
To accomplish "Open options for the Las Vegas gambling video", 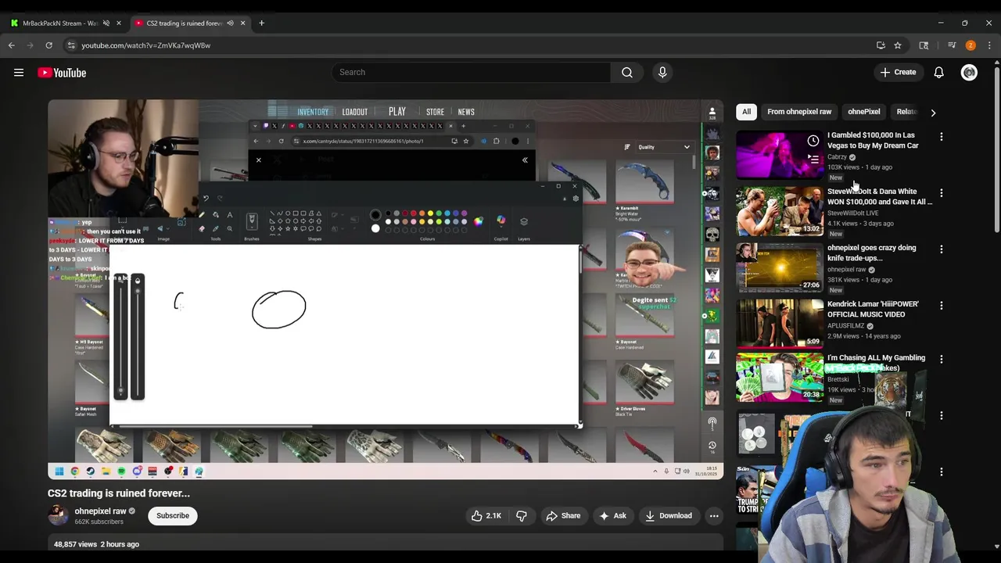I will coord(942,136).
